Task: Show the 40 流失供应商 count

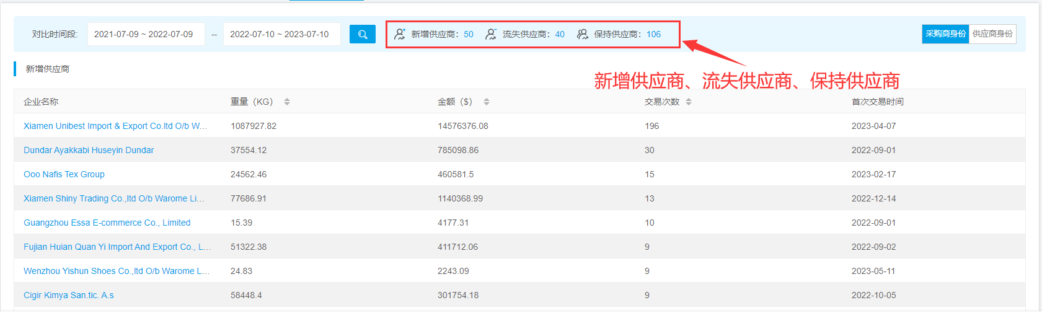Action: [x=560, y=34]
